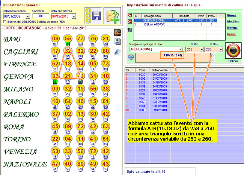Click formula box up scroll arrow

(x=213, y=55)
